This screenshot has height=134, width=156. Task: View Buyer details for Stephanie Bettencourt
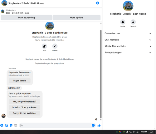[x=20, y=81]
